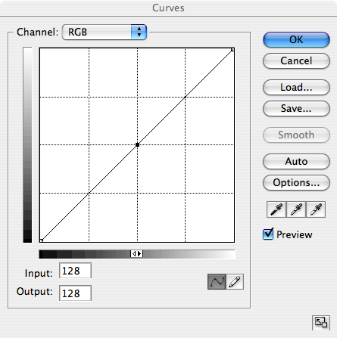This screenshot has height=338, width=337.
Task: Click the Save... button
Action: coord(296,108)
